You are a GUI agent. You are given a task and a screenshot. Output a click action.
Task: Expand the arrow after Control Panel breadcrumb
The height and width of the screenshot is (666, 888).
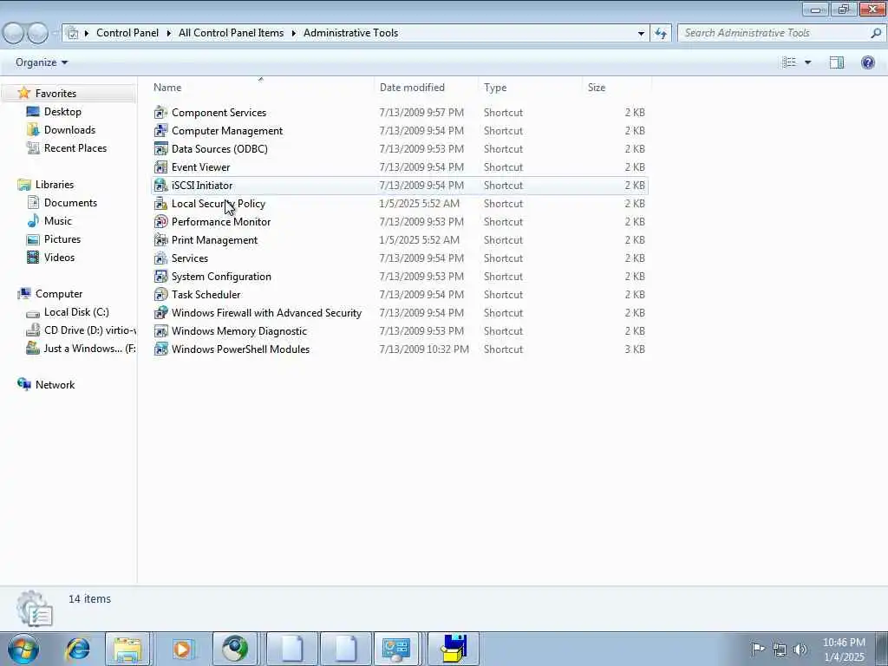pyautogui.click(x=169, y=33)
